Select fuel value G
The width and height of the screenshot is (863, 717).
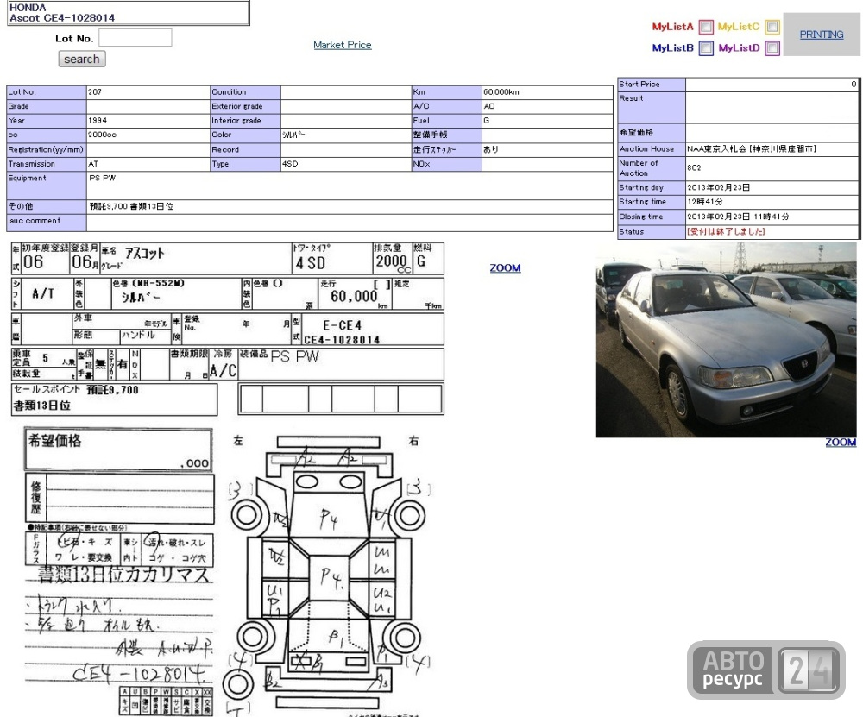(486, 120)
